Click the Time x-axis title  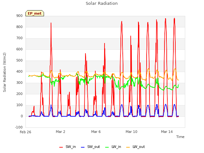[x=180, y=137]
